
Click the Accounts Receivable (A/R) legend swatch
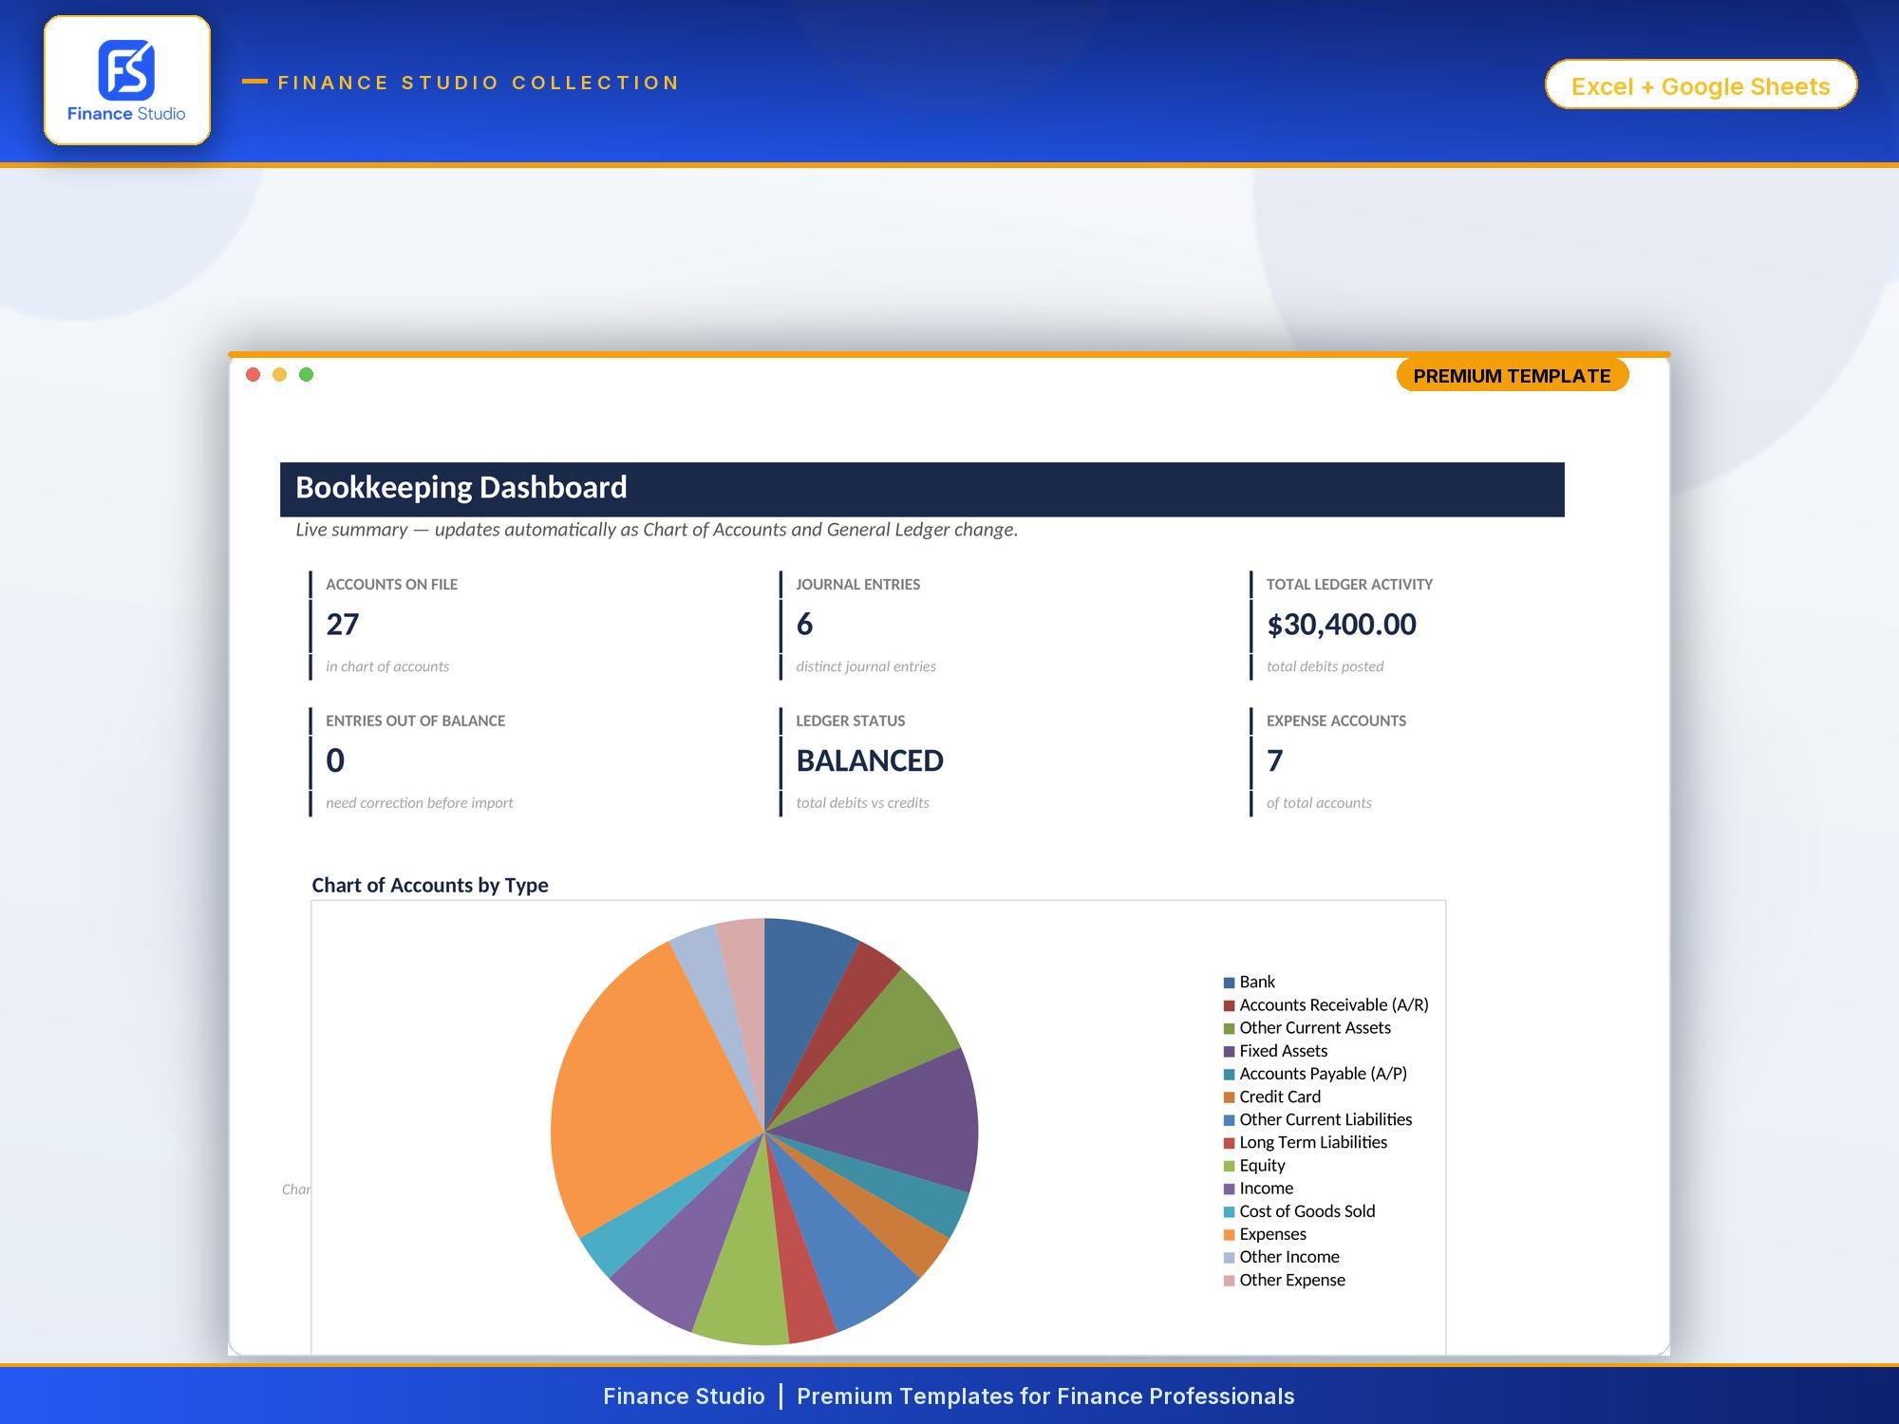[x=1229, y=1005]
